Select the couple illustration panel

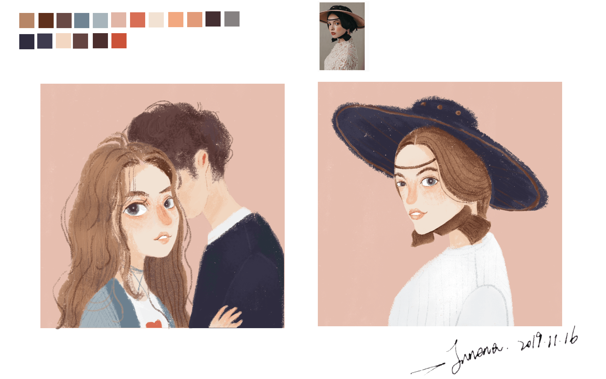[163, 206]
